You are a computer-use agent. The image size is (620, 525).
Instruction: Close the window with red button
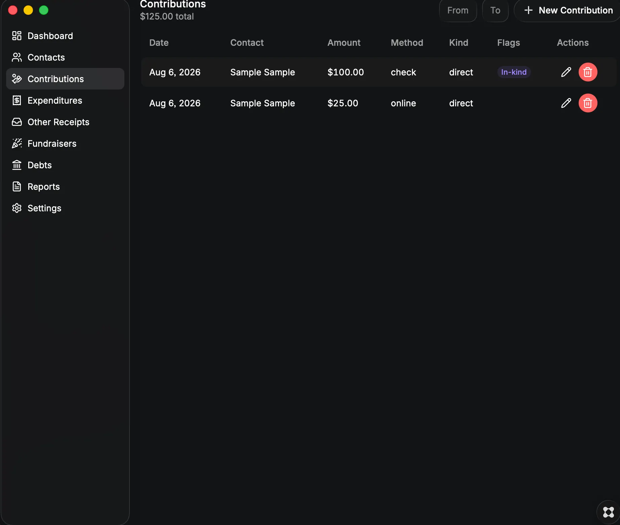pos(13,10)
